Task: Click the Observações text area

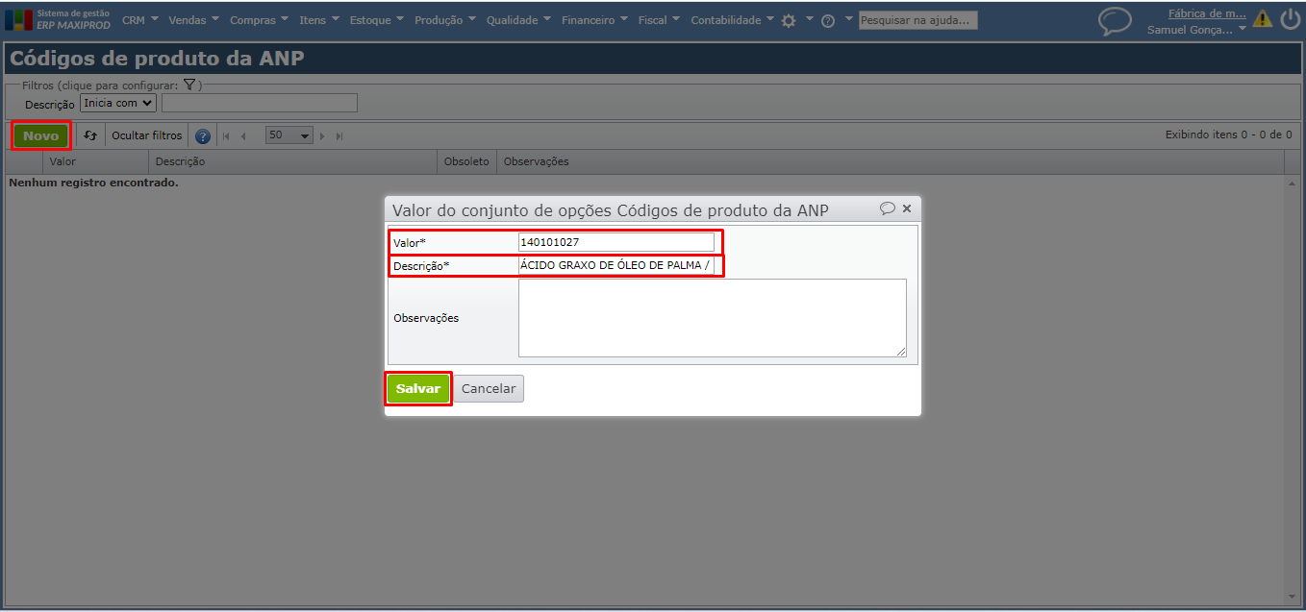Action: tap(713, 318)
